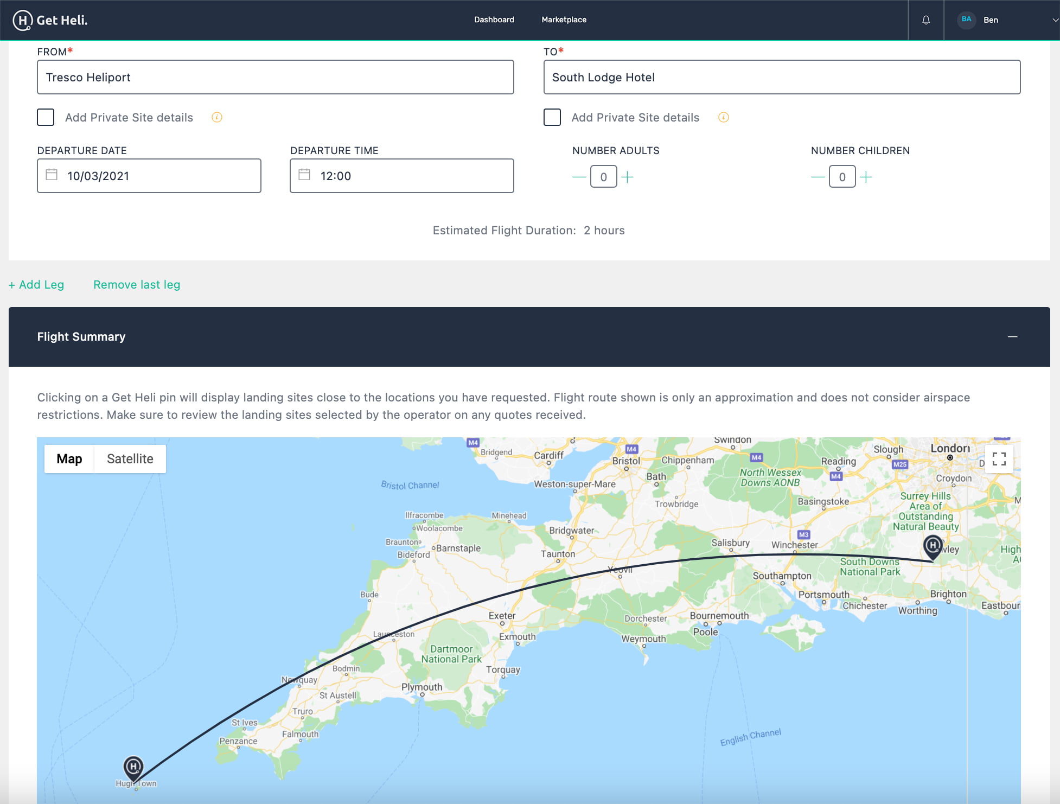This screenshot has width=1060, height=804.
Task: Decrease the number of children
Action: tap(818, 177)
